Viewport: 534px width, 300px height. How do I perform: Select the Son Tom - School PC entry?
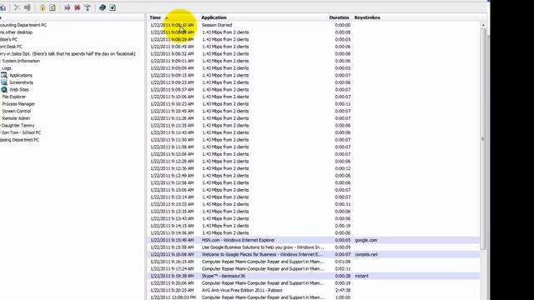(21, 132)
